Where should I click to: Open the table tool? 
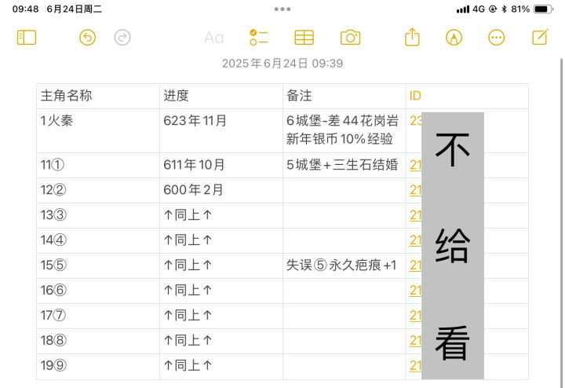pyautogui.click(x=304, y=38)
